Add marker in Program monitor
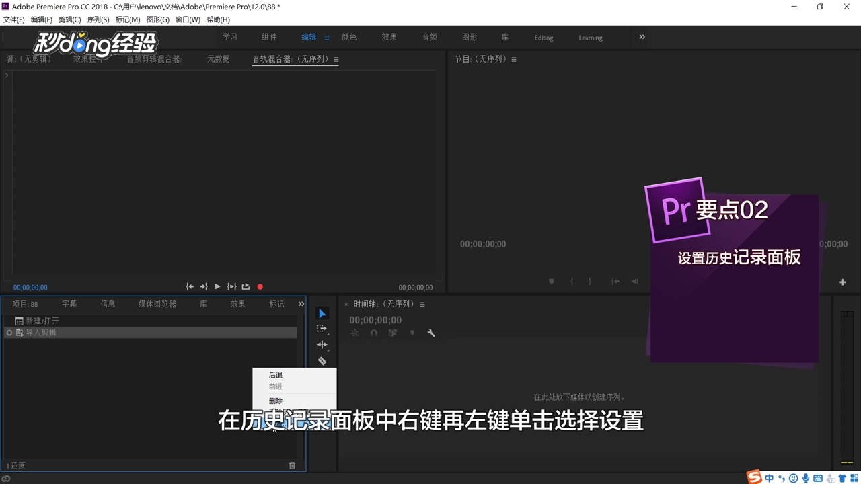This screenshot has width=861, height=484. [x=552, y=282]
